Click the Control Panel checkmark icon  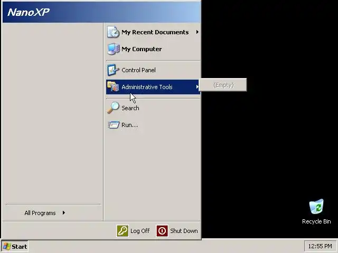point(113,70)
